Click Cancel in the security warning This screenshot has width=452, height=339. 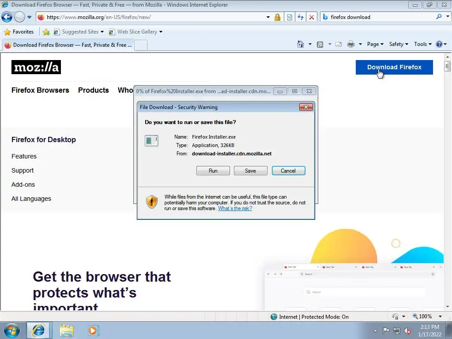(288, 171)
